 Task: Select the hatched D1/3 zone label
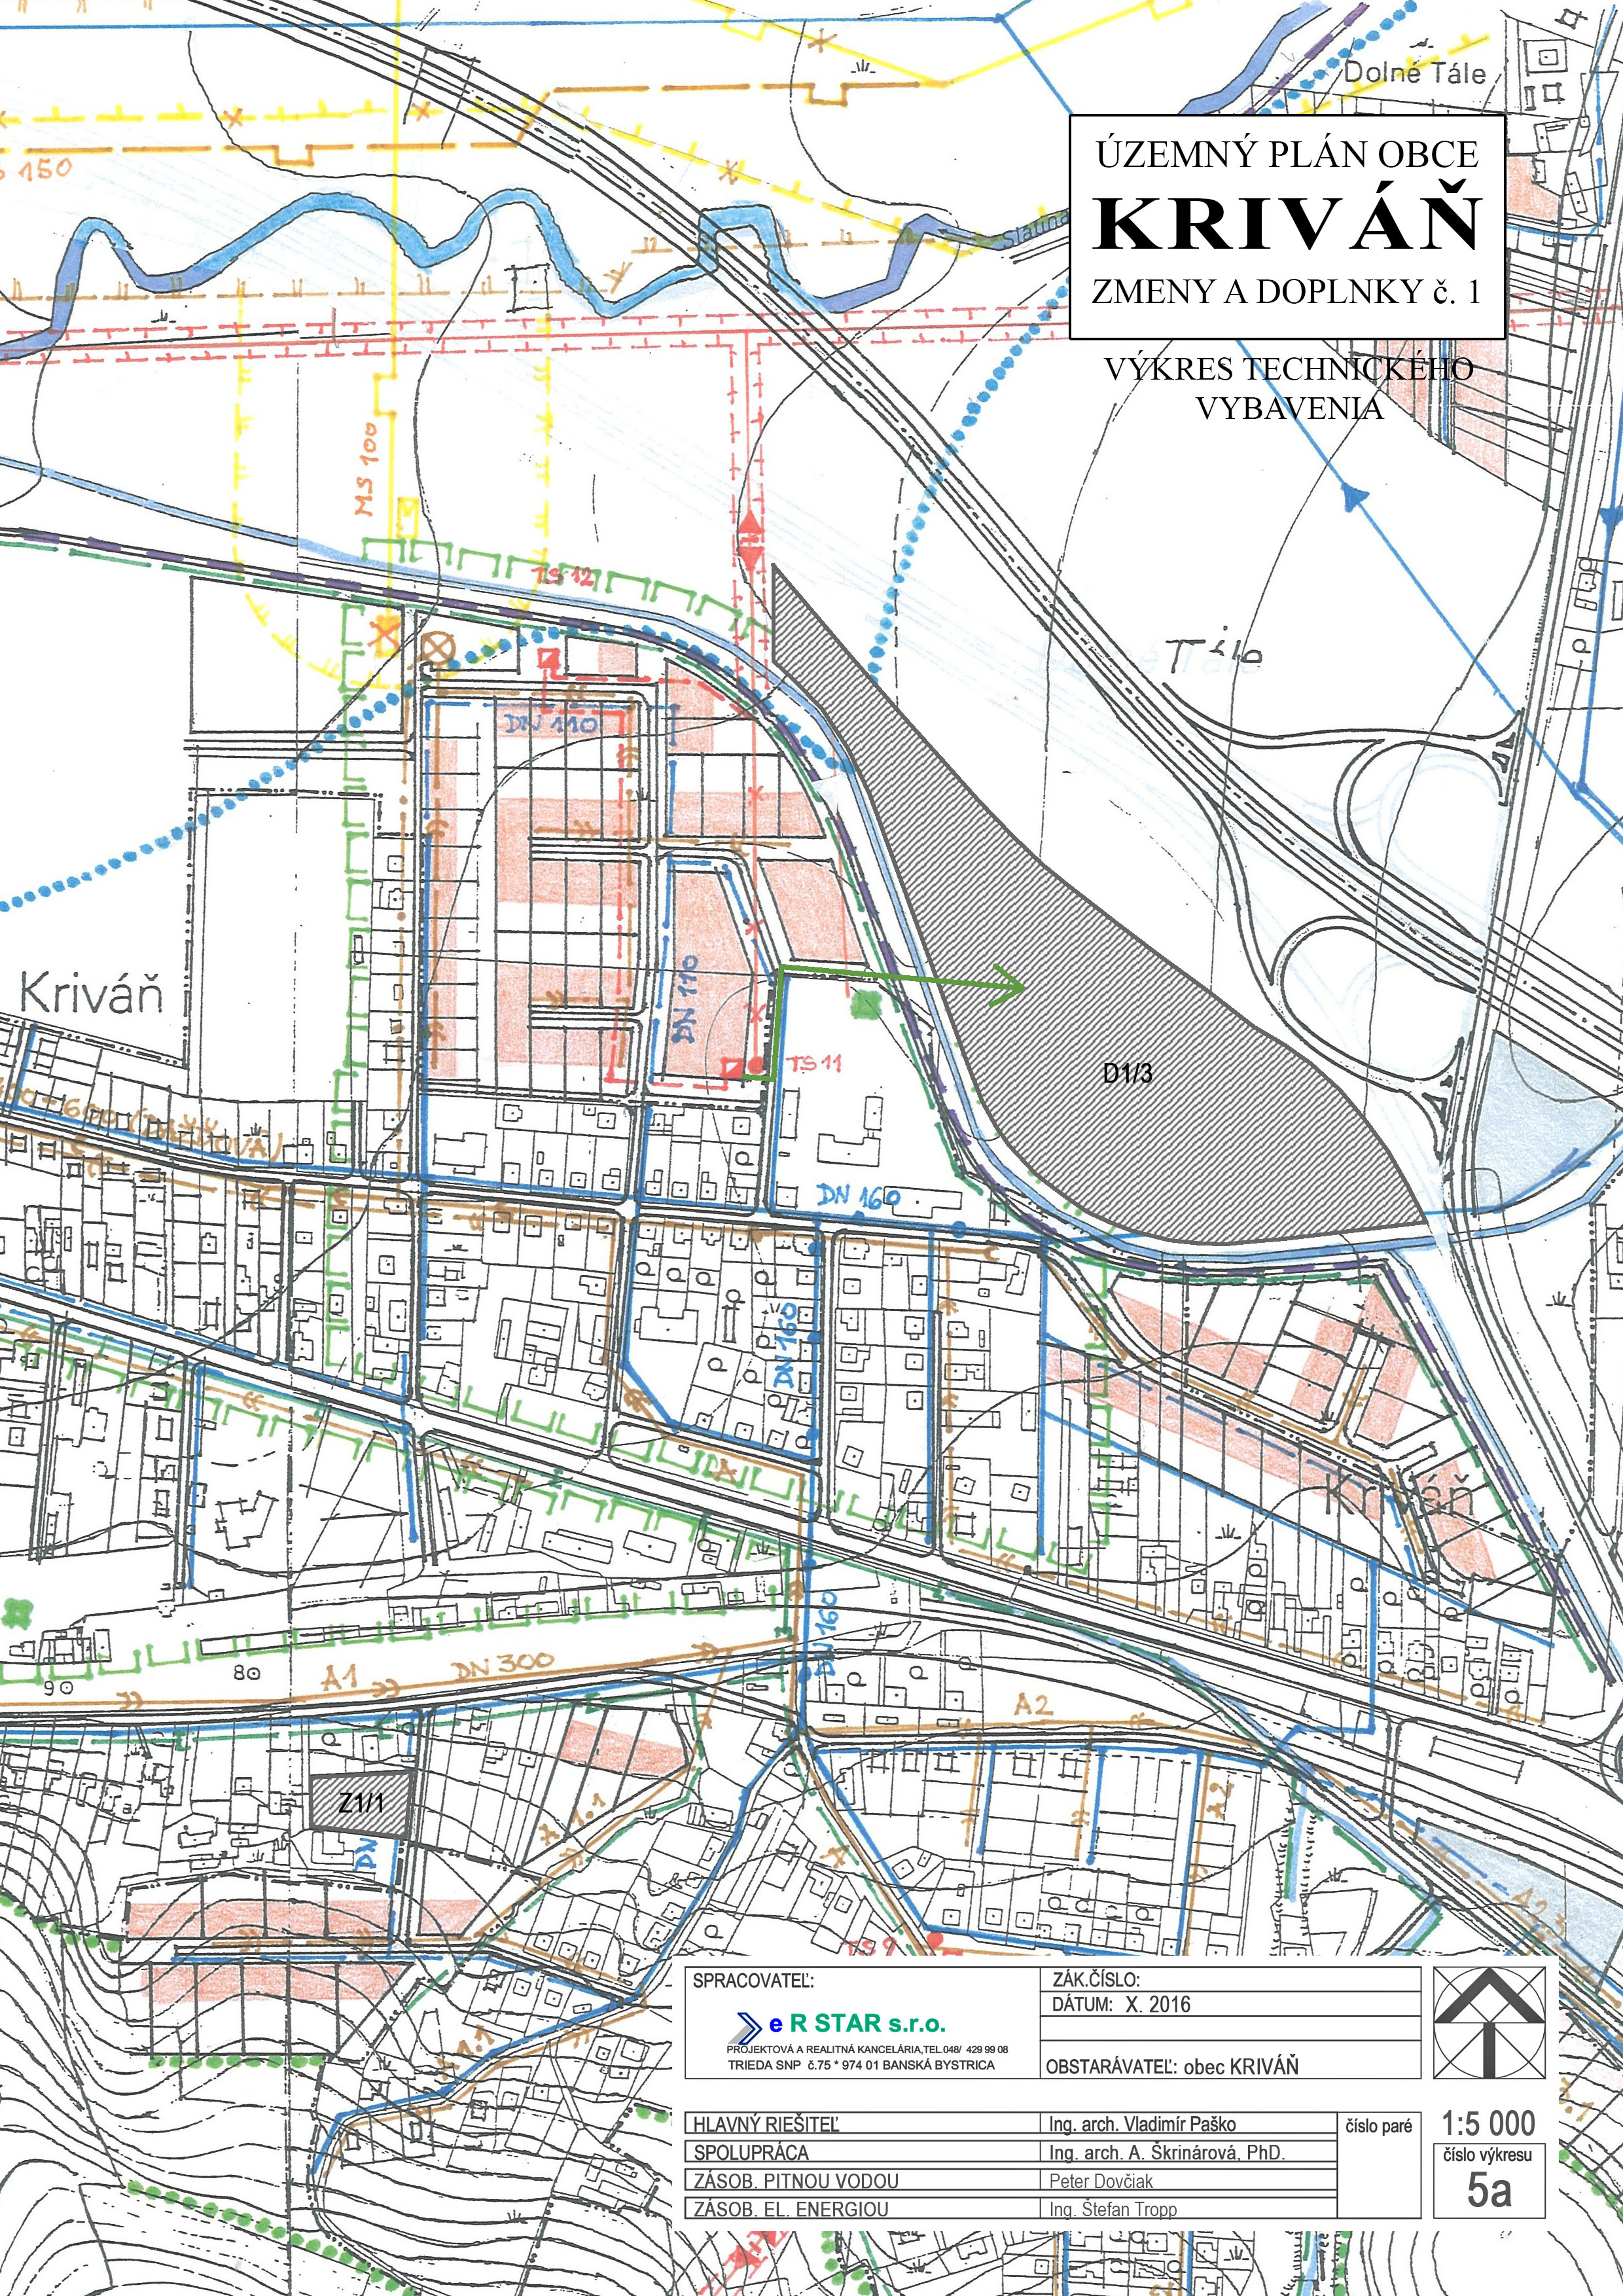coord(1127,1073)
